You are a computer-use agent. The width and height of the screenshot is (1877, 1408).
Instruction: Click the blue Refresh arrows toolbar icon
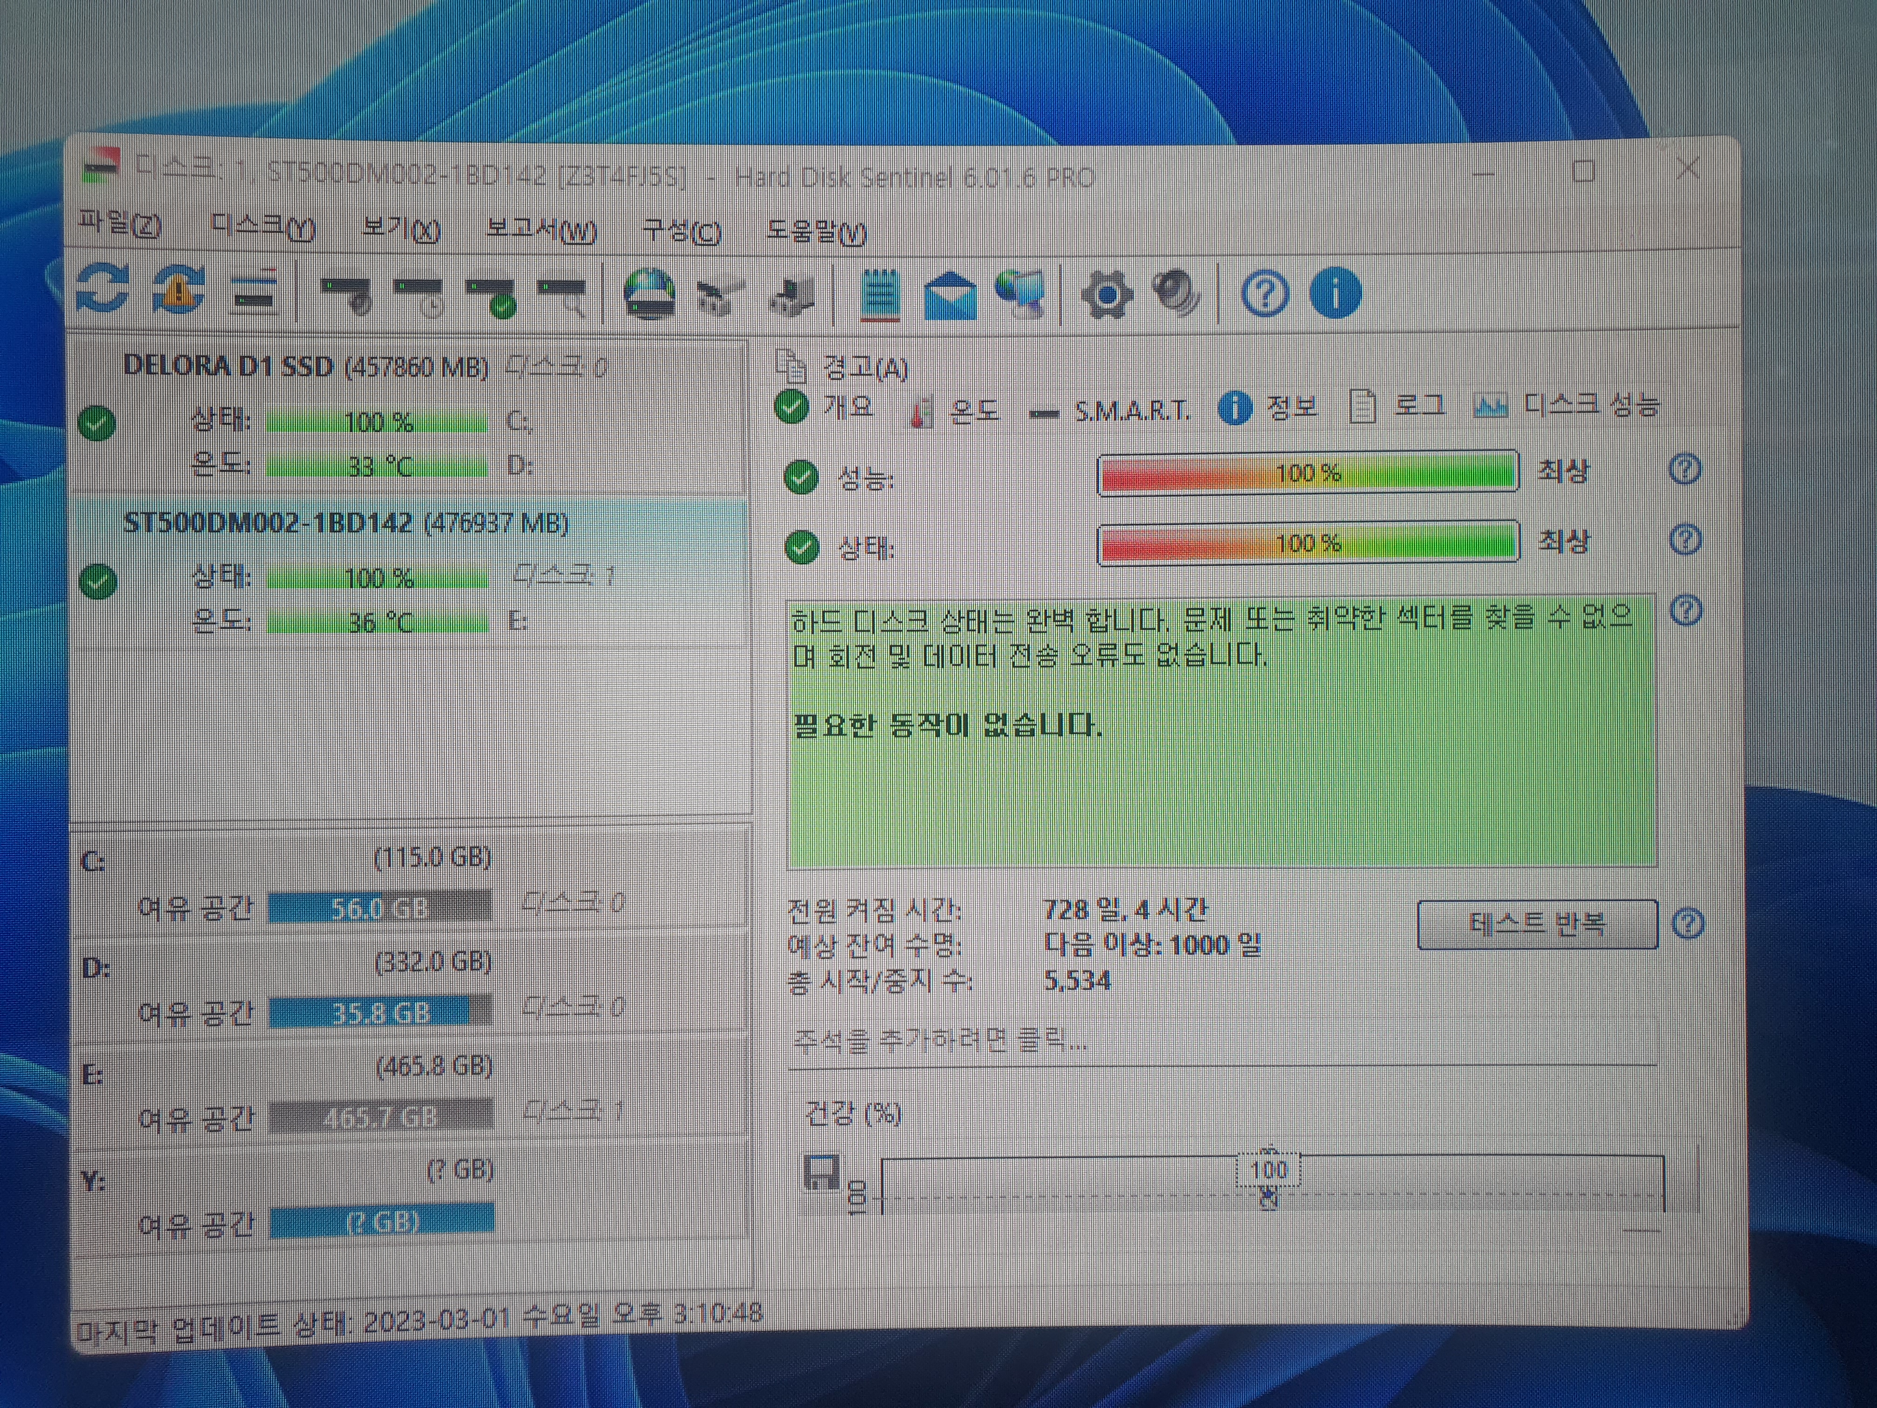point(103,289)
